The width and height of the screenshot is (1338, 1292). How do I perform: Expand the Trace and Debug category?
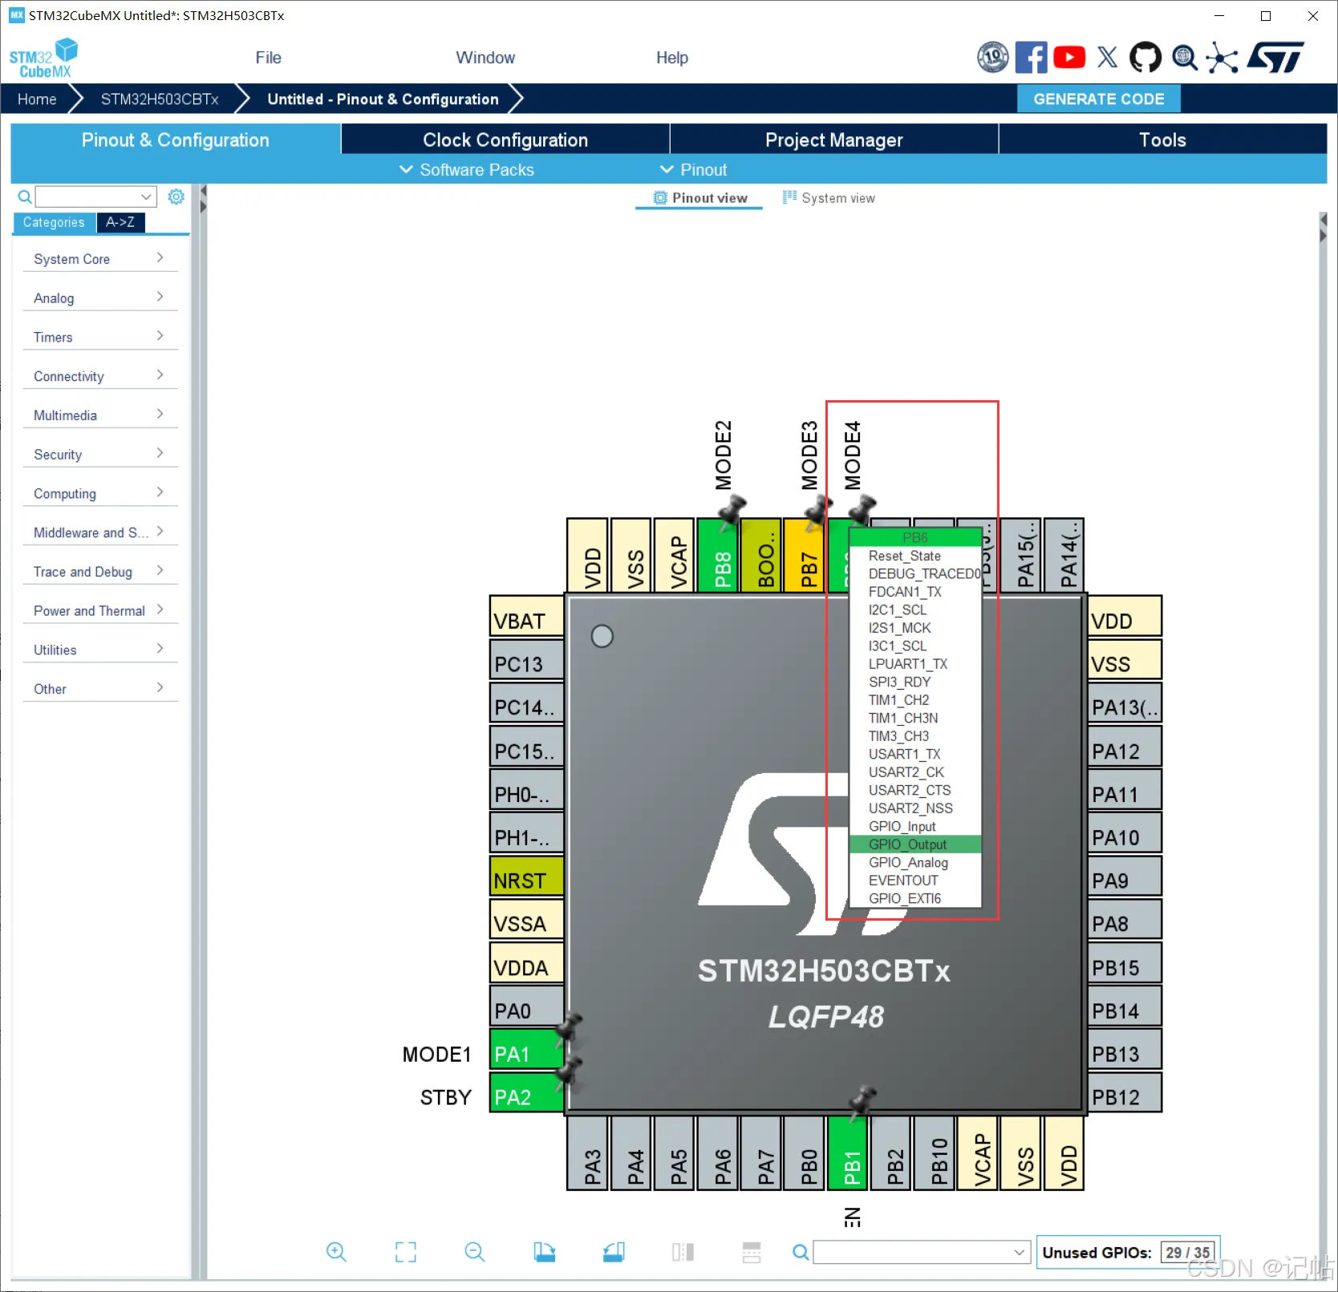[100, 572]
